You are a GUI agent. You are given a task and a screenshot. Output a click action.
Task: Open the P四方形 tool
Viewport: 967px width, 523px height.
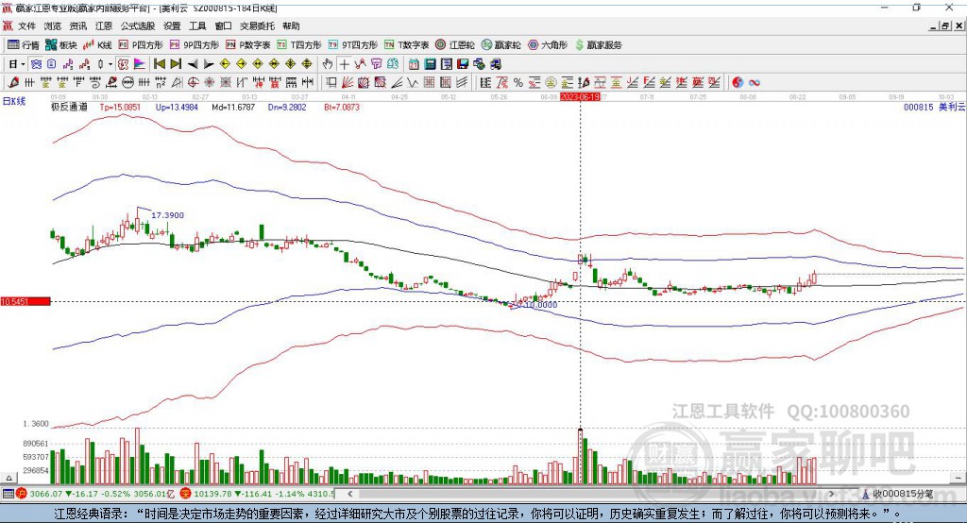(141, 45)
